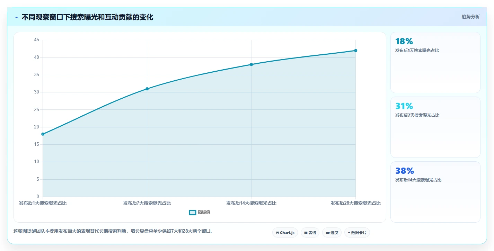
Task: Click the y-axis value 30
Action: [x=37, y=92]
